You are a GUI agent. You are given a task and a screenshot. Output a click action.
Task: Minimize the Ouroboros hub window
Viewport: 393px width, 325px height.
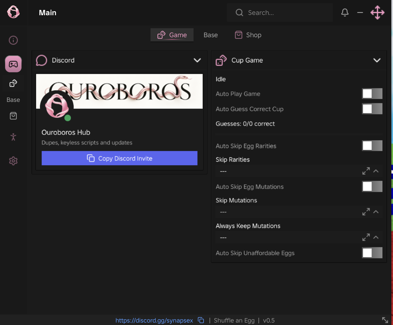(x=360, y=12)
